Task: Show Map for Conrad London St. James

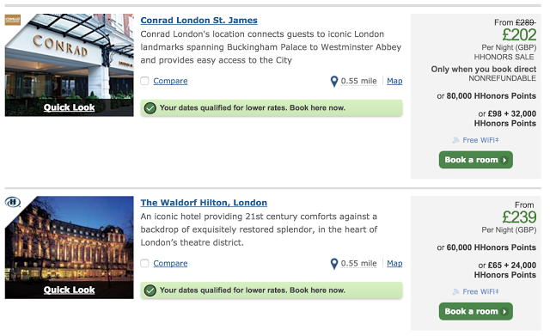Action: click(394, 81)
